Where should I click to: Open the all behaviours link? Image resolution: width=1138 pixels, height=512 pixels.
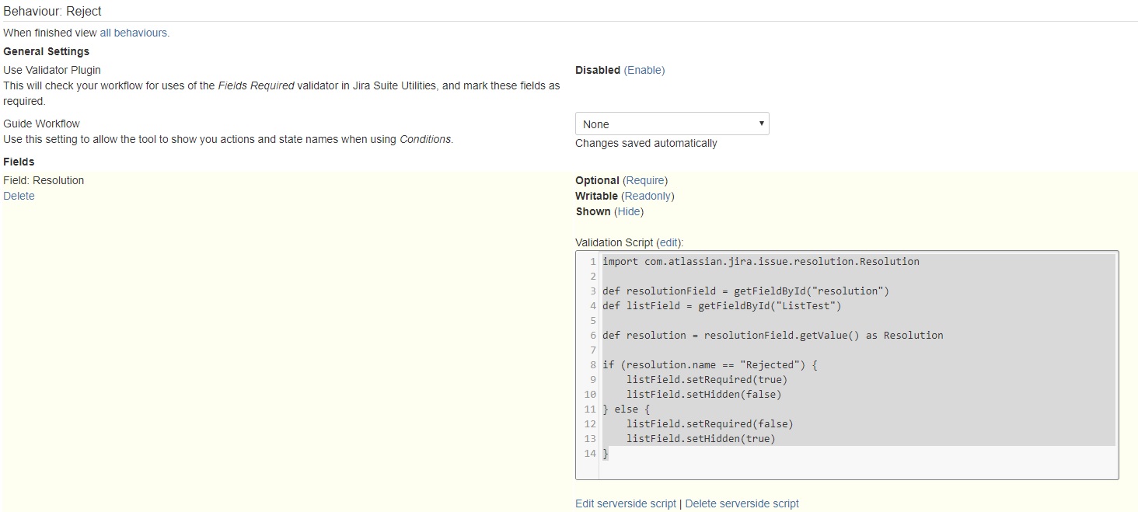(134, 33)
